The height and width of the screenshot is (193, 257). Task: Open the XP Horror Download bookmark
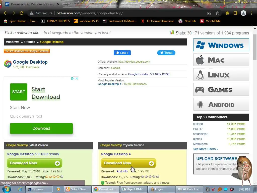coord(158,21)
